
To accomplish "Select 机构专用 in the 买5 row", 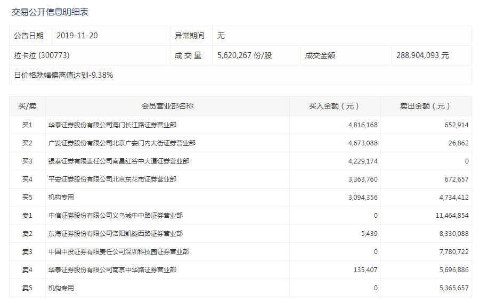I will [x=61, y=197].
